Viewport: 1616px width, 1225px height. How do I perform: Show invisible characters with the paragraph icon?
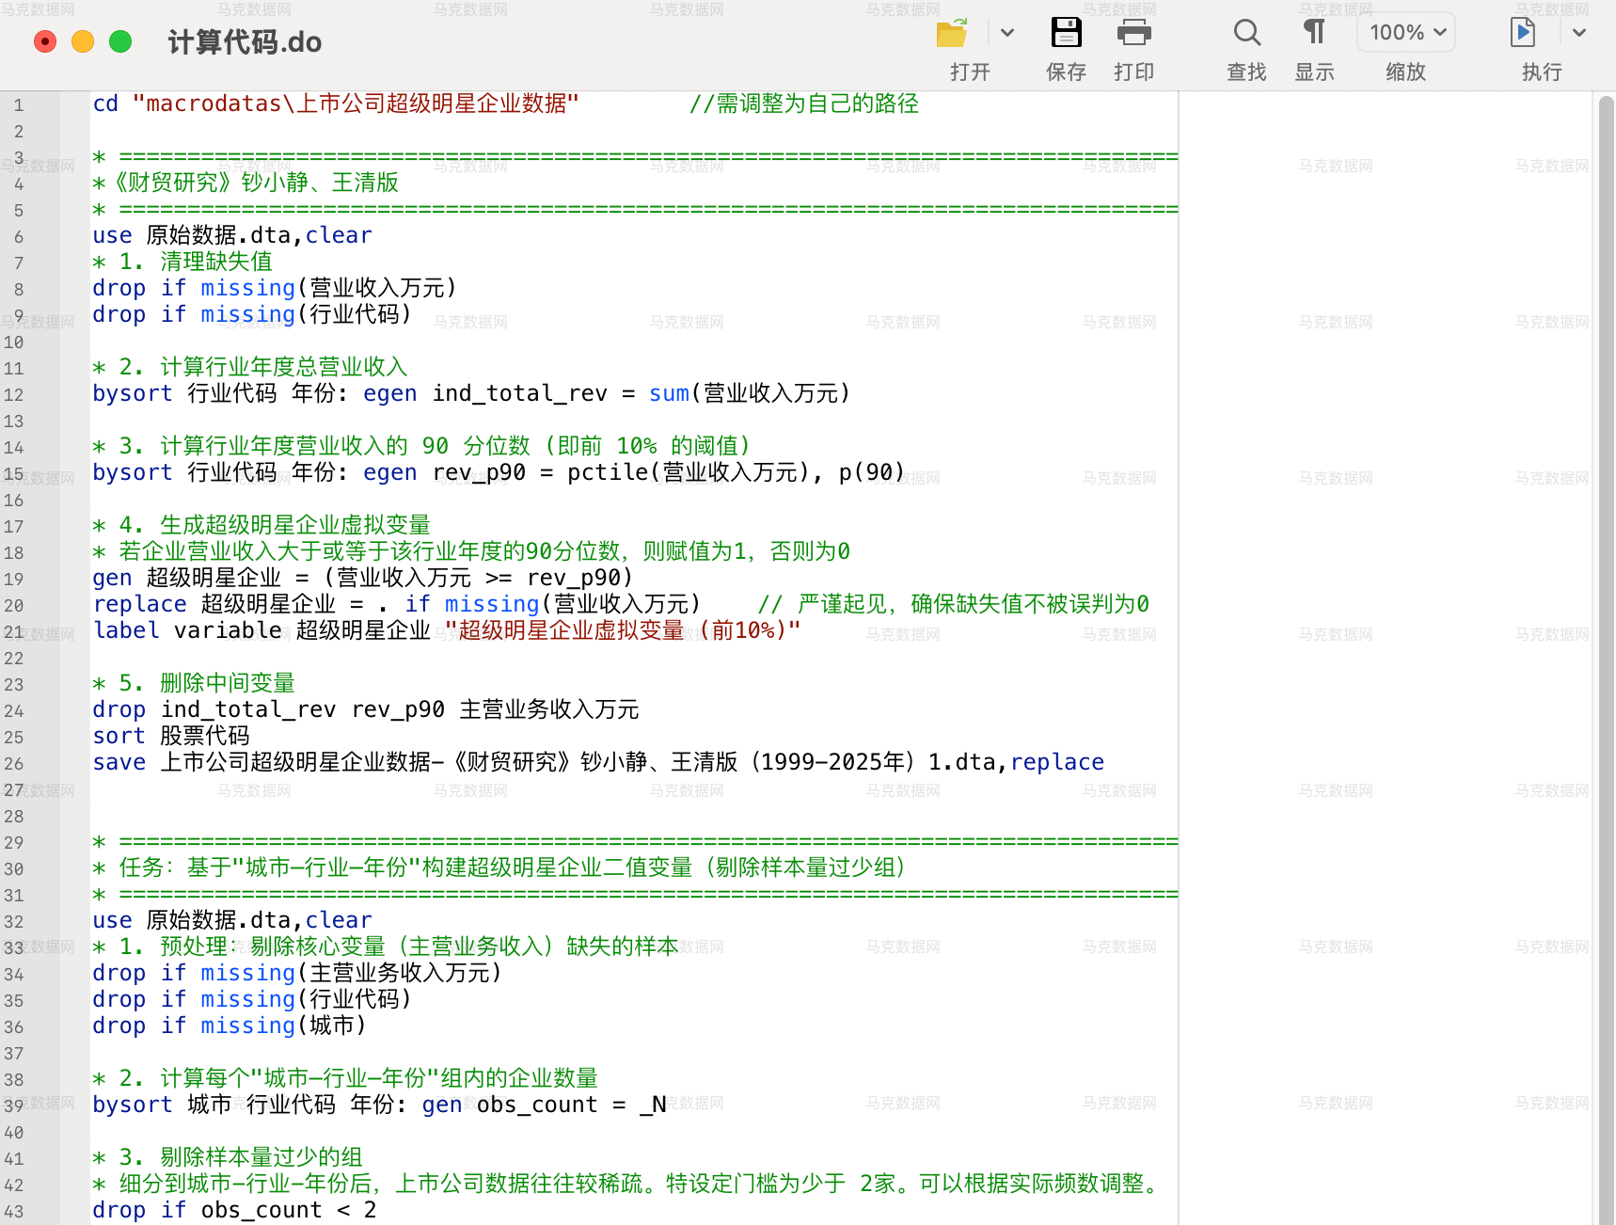[x=1314, y=33]
